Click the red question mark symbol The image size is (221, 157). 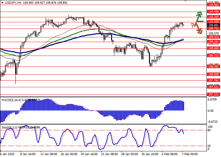pos(192,25)
